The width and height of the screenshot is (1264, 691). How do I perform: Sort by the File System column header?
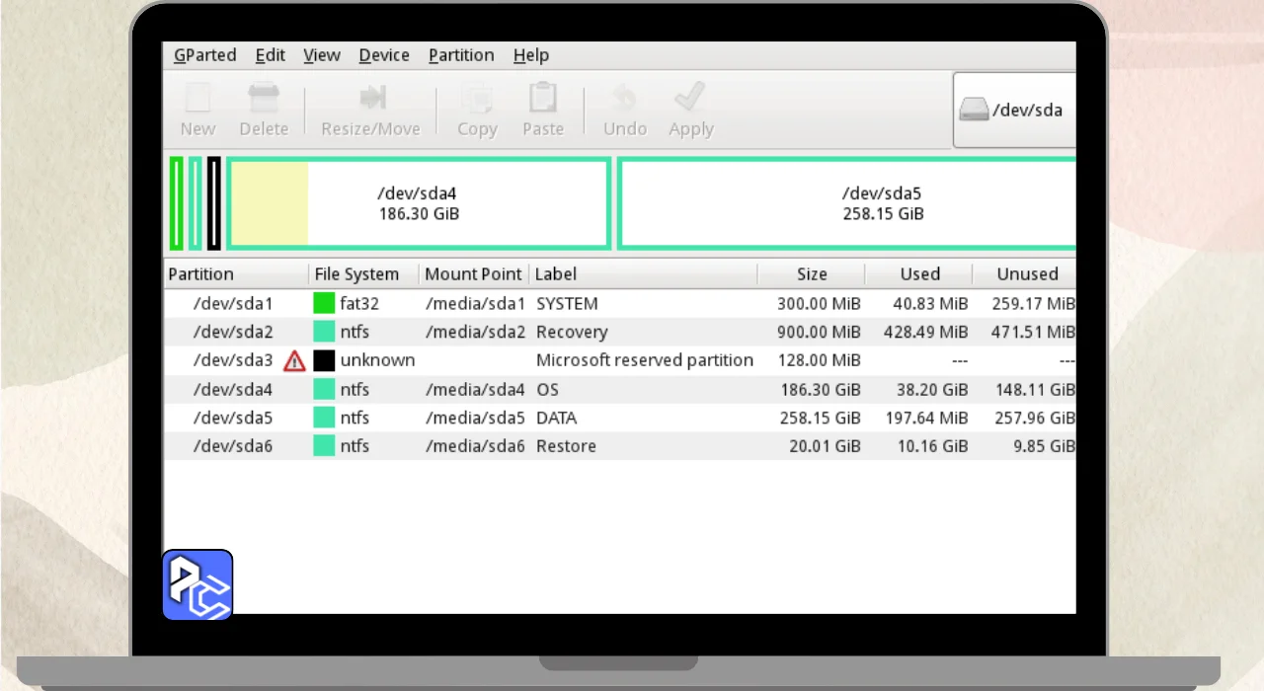[363, 274]
